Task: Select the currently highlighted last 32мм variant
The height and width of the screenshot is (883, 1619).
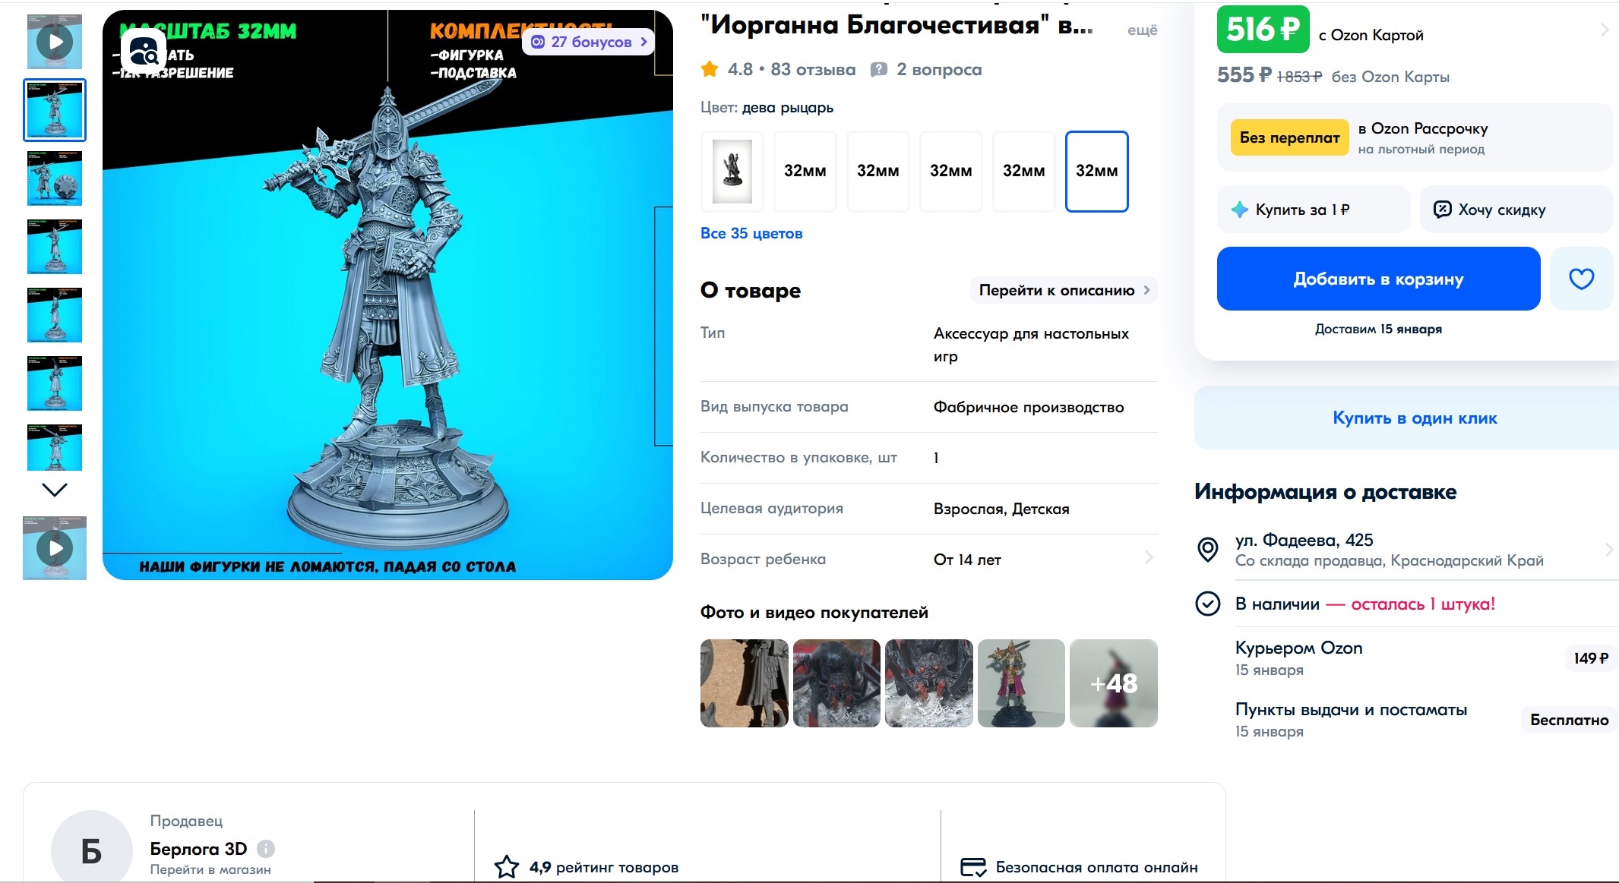Action: click(1097, 172)
